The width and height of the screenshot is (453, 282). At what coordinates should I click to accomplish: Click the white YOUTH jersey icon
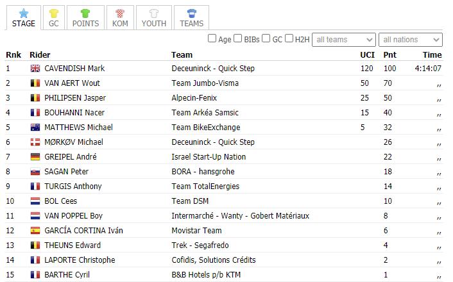tap(153, 13)
